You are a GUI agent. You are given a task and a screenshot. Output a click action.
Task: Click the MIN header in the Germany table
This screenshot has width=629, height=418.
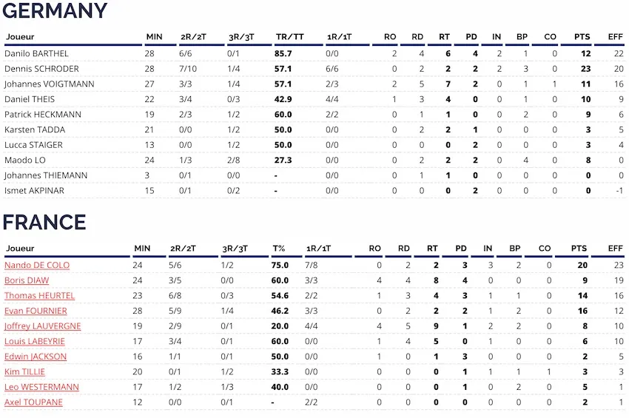(154, 37)
